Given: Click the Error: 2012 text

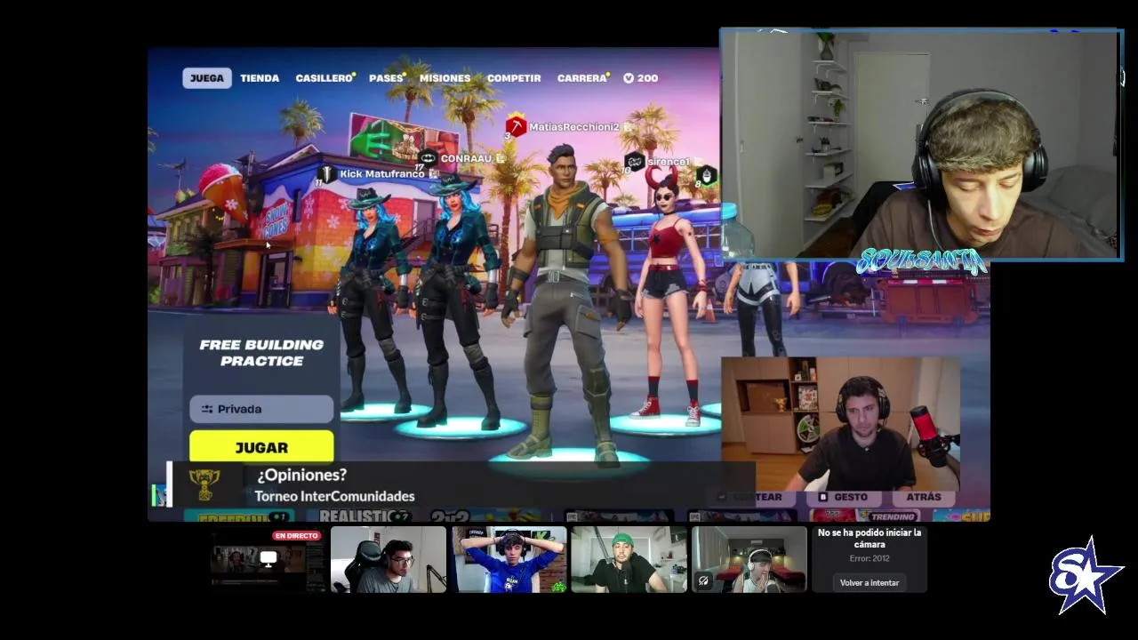Looking at the screenshot, I should [870, 558].
